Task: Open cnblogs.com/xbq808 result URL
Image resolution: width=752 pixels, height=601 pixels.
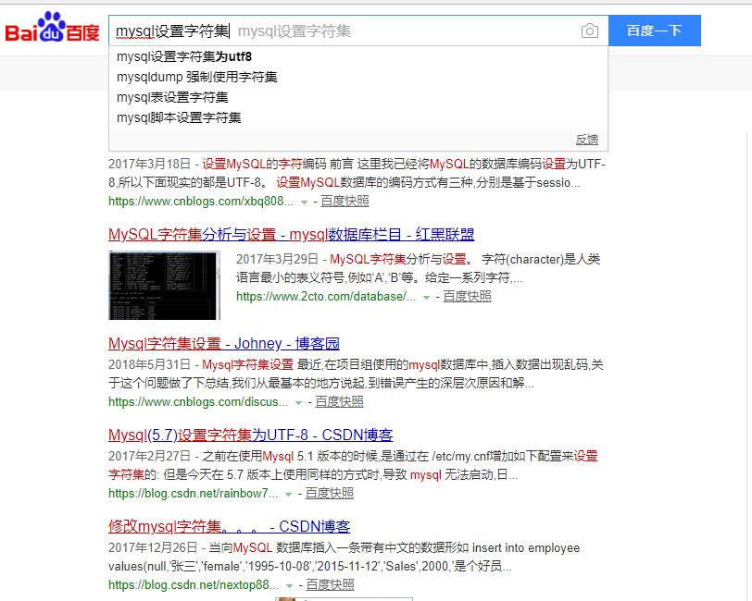Action: click(x=200, y=202)
